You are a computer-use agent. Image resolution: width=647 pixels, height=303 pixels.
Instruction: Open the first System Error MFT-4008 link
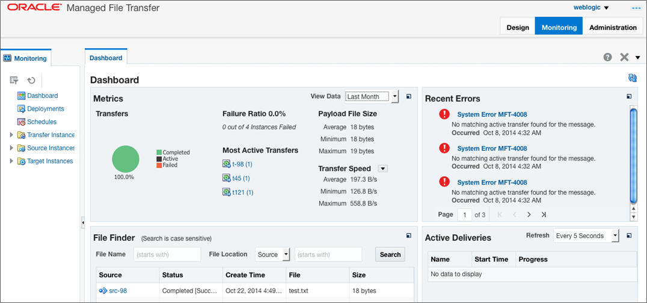point(492,115)
